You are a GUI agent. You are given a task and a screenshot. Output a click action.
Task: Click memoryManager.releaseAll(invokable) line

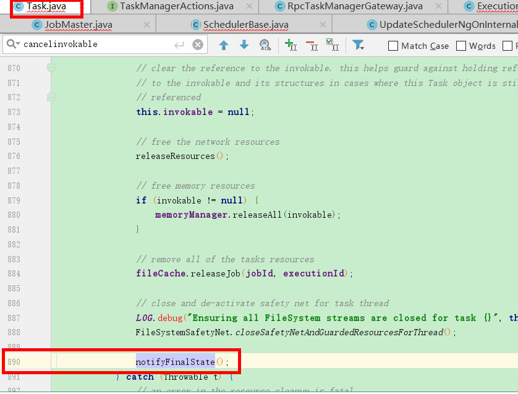pyautogui.click(x=248, y=215)
